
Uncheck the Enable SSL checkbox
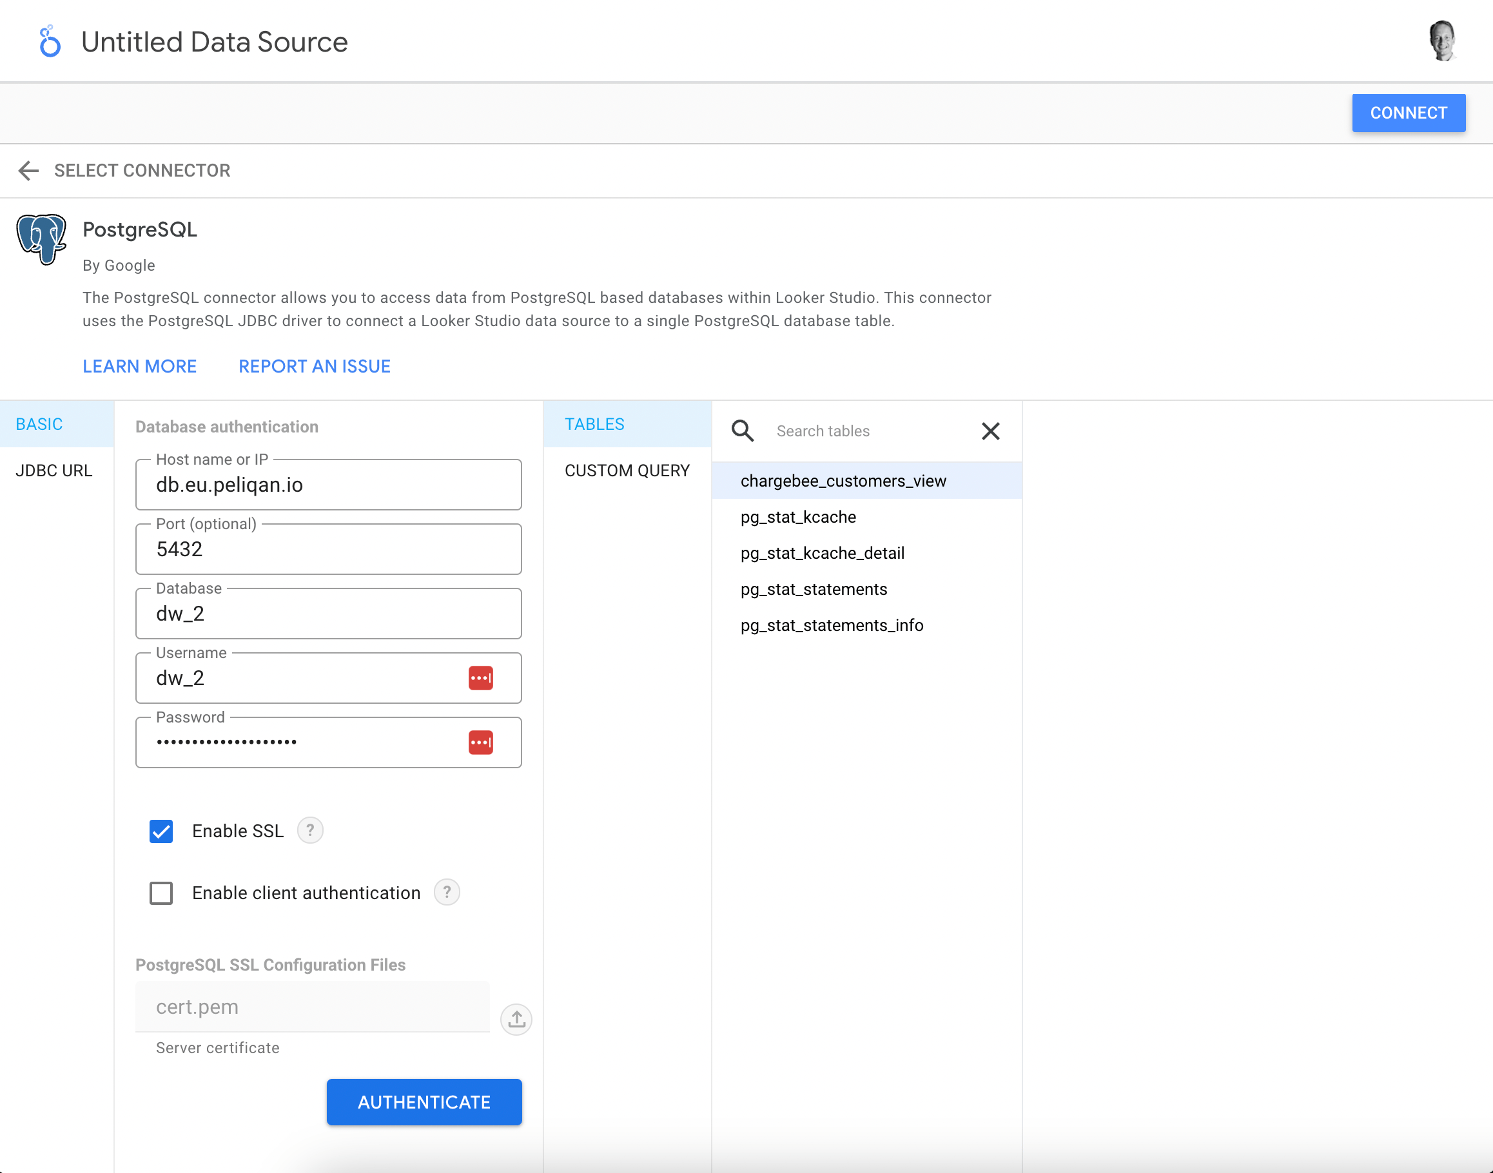161,831
